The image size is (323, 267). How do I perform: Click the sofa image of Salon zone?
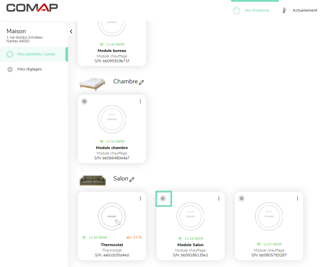click(x=93, y=181)
